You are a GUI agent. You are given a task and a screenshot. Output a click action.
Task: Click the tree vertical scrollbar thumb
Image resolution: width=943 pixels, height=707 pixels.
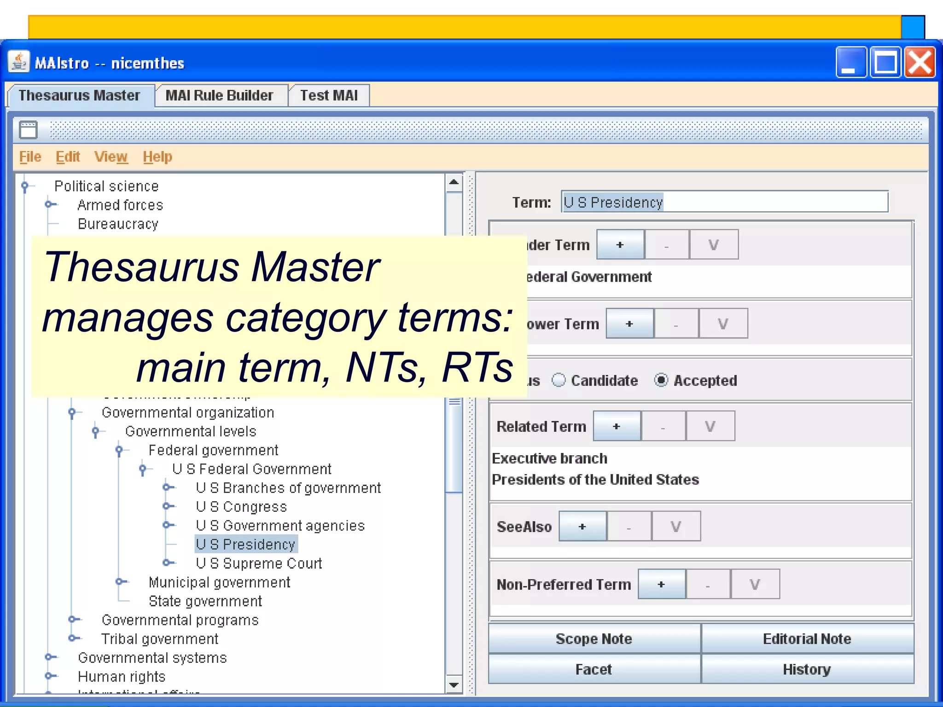click(x=455, y=445)
